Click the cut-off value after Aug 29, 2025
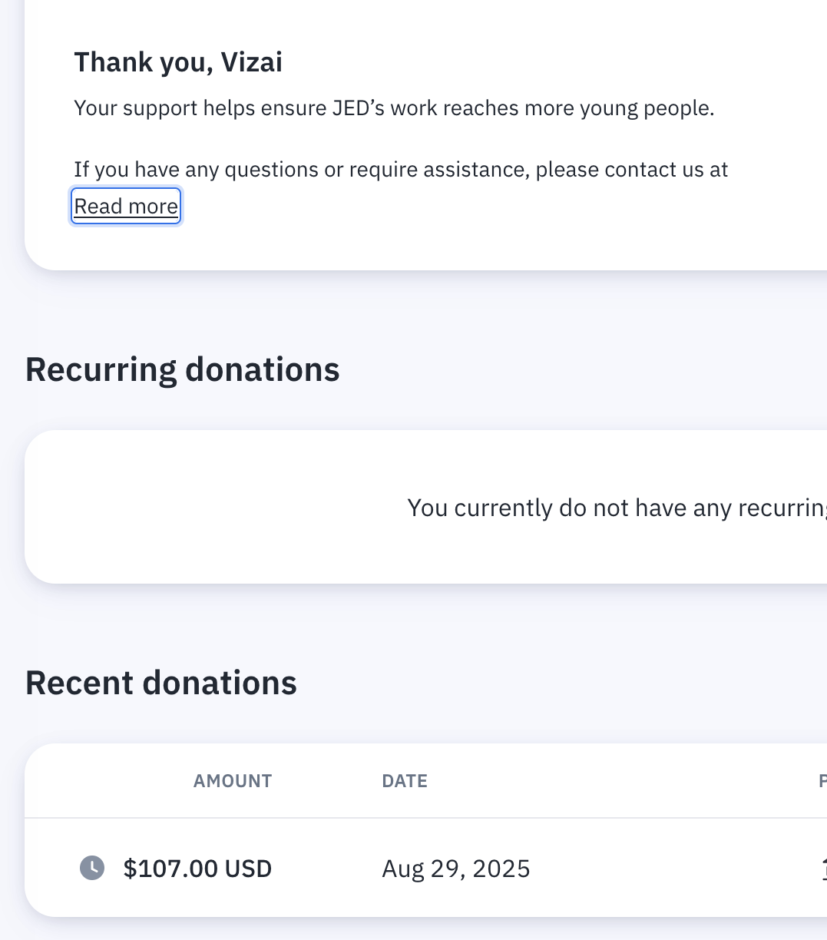Image resolution: width=827 pixels, height=940 pixels. click(x=824, y=869)
